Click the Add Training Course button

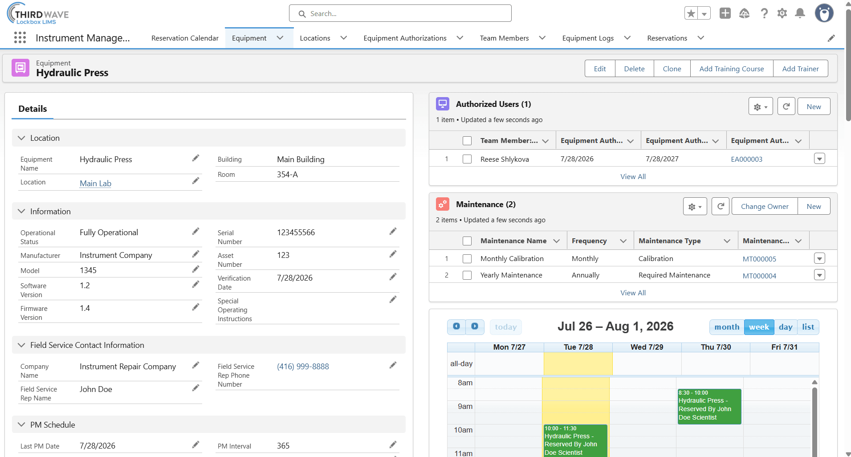[x=731, y=69]
